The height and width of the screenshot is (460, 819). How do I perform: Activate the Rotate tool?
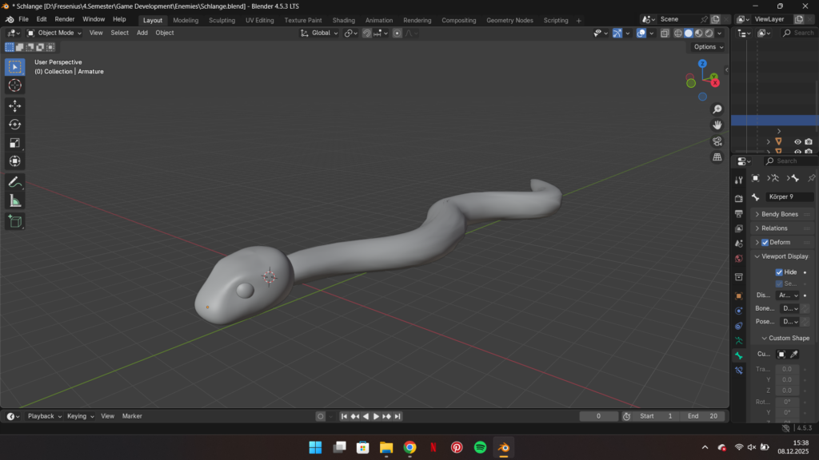(x=14, y=124)
